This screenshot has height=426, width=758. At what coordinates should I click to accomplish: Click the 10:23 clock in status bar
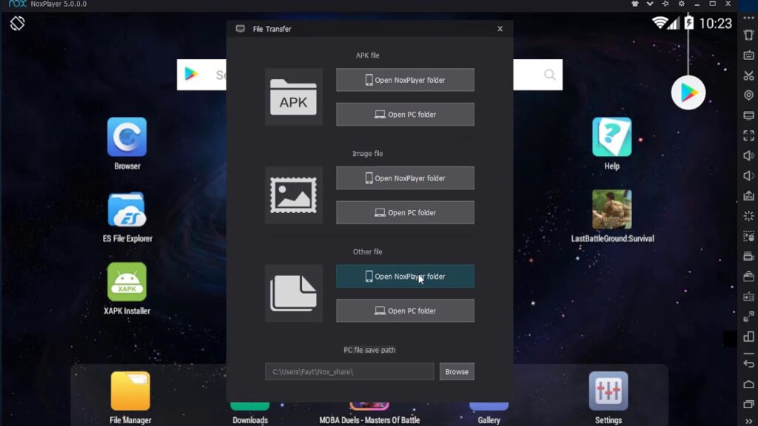[x=716, y=23]
